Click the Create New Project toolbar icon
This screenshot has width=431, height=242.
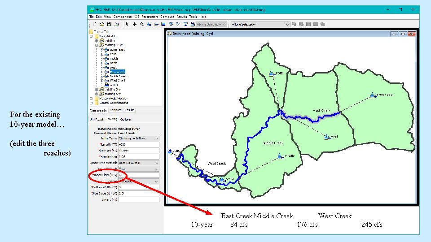coord(95,24)
